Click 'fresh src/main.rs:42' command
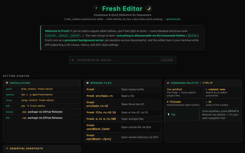This screenshot has width=245, height=153. (97, 104)
